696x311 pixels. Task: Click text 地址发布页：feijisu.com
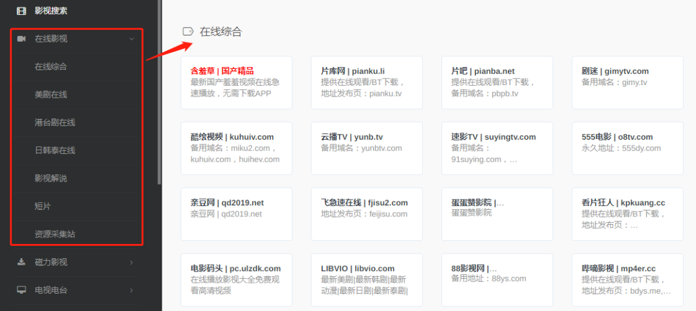click(x=364, y=214)
